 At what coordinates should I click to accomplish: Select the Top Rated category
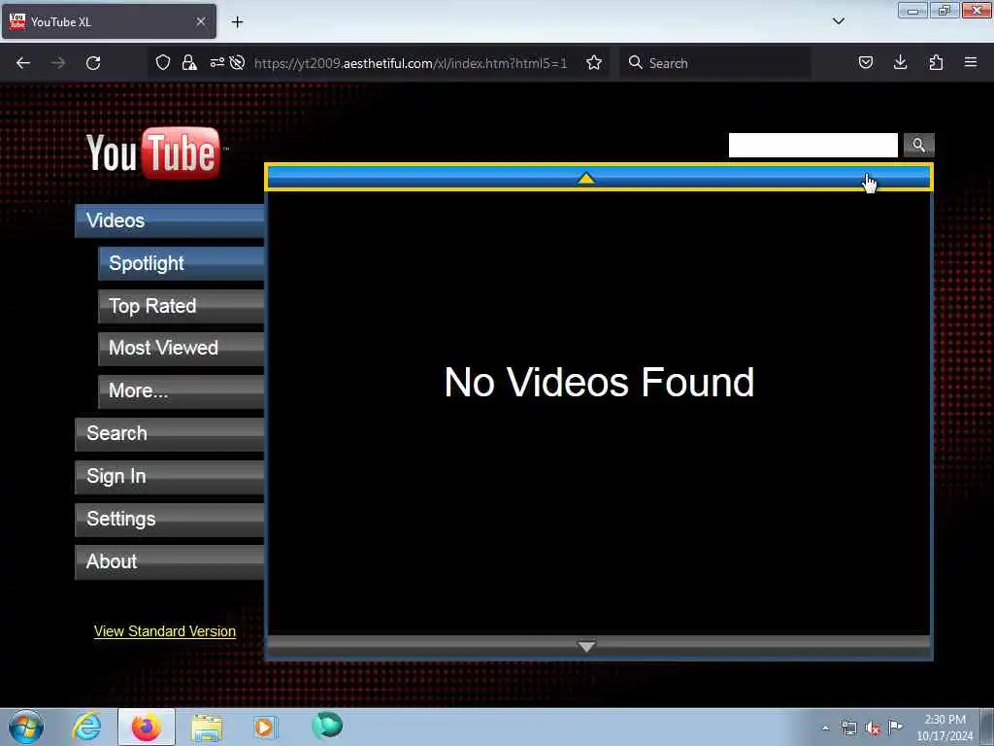pos(181,306)
